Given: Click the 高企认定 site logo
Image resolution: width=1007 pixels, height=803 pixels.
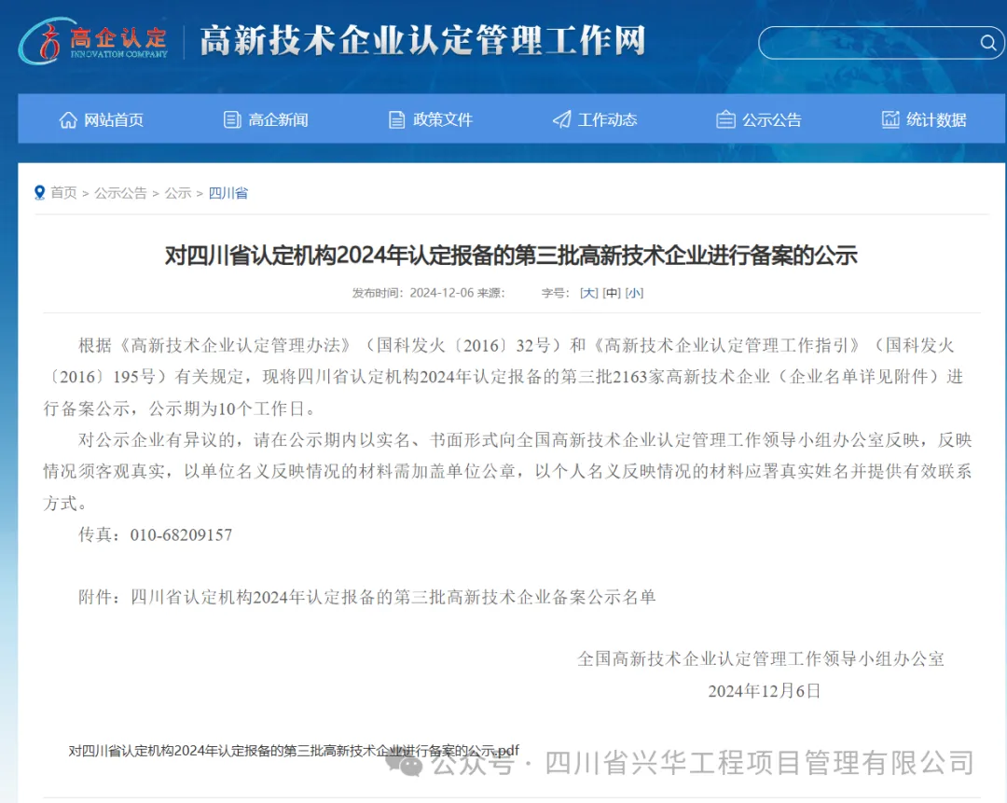Looking at the screenshot, I should (94, 41).
